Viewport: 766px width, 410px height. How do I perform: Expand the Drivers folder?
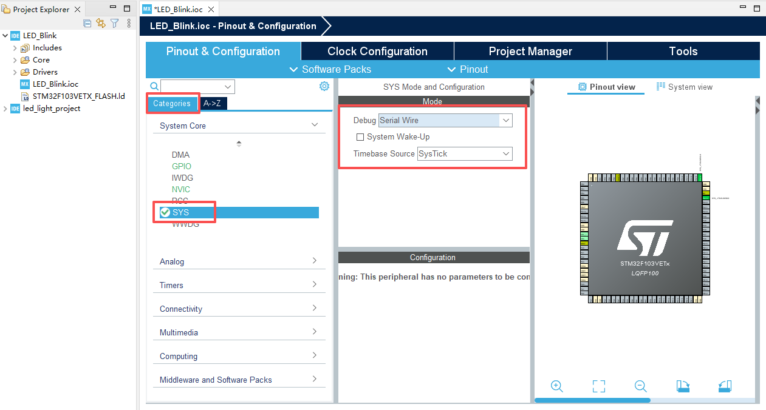point(15,72)
